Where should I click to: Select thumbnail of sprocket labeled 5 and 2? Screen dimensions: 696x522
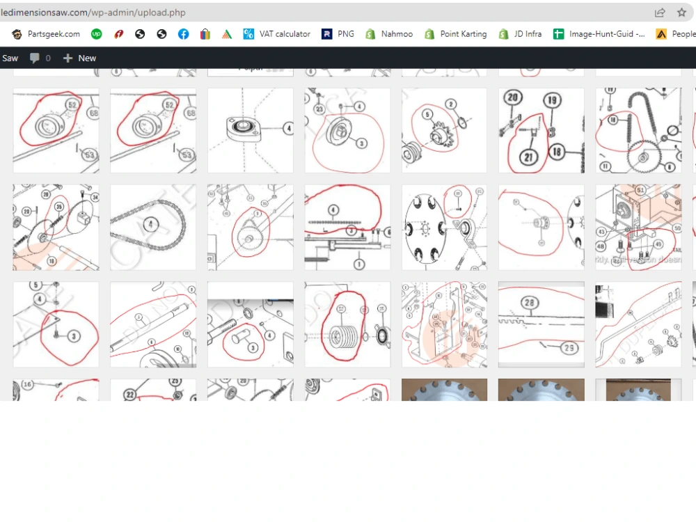point(444,130)
